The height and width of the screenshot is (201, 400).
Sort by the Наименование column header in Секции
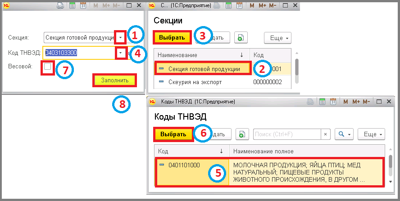pyautogui.click(x=202, y=55)
